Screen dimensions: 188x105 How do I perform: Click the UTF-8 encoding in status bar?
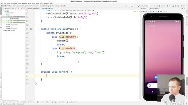(x=174, y=104)
